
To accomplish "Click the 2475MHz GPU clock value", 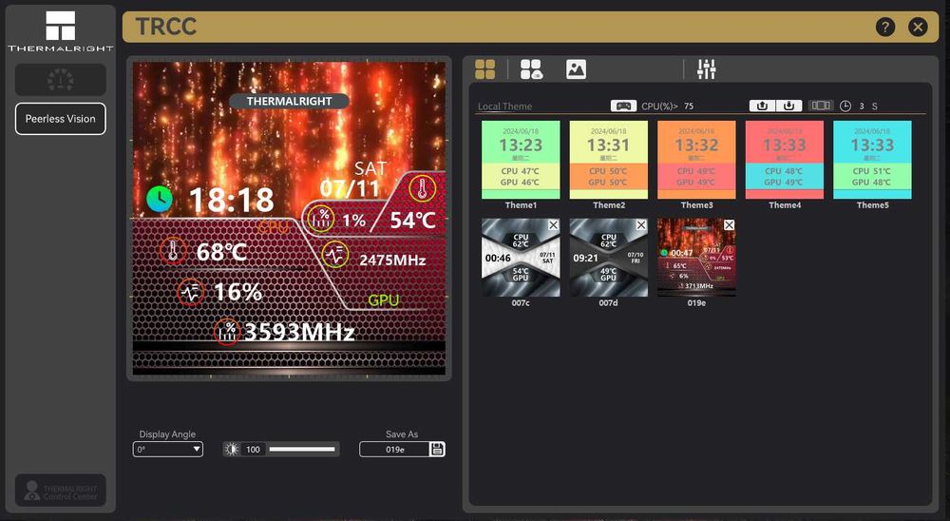I will click(392, 260).
